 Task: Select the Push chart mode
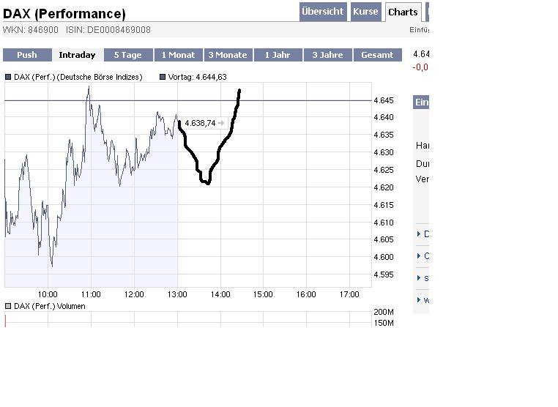click(x=27, y=55)
